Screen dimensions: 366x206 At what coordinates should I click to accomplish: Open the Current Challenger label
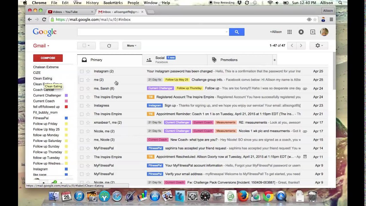(x=47, y=95)
